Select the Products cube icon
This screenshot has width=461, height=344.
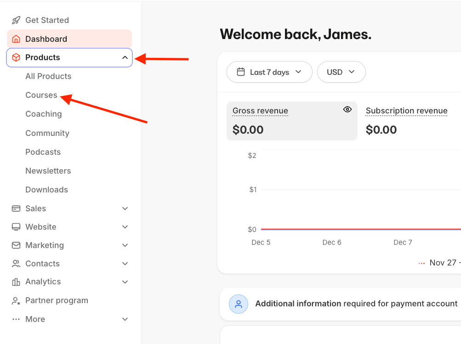click(x=16, y=57)
